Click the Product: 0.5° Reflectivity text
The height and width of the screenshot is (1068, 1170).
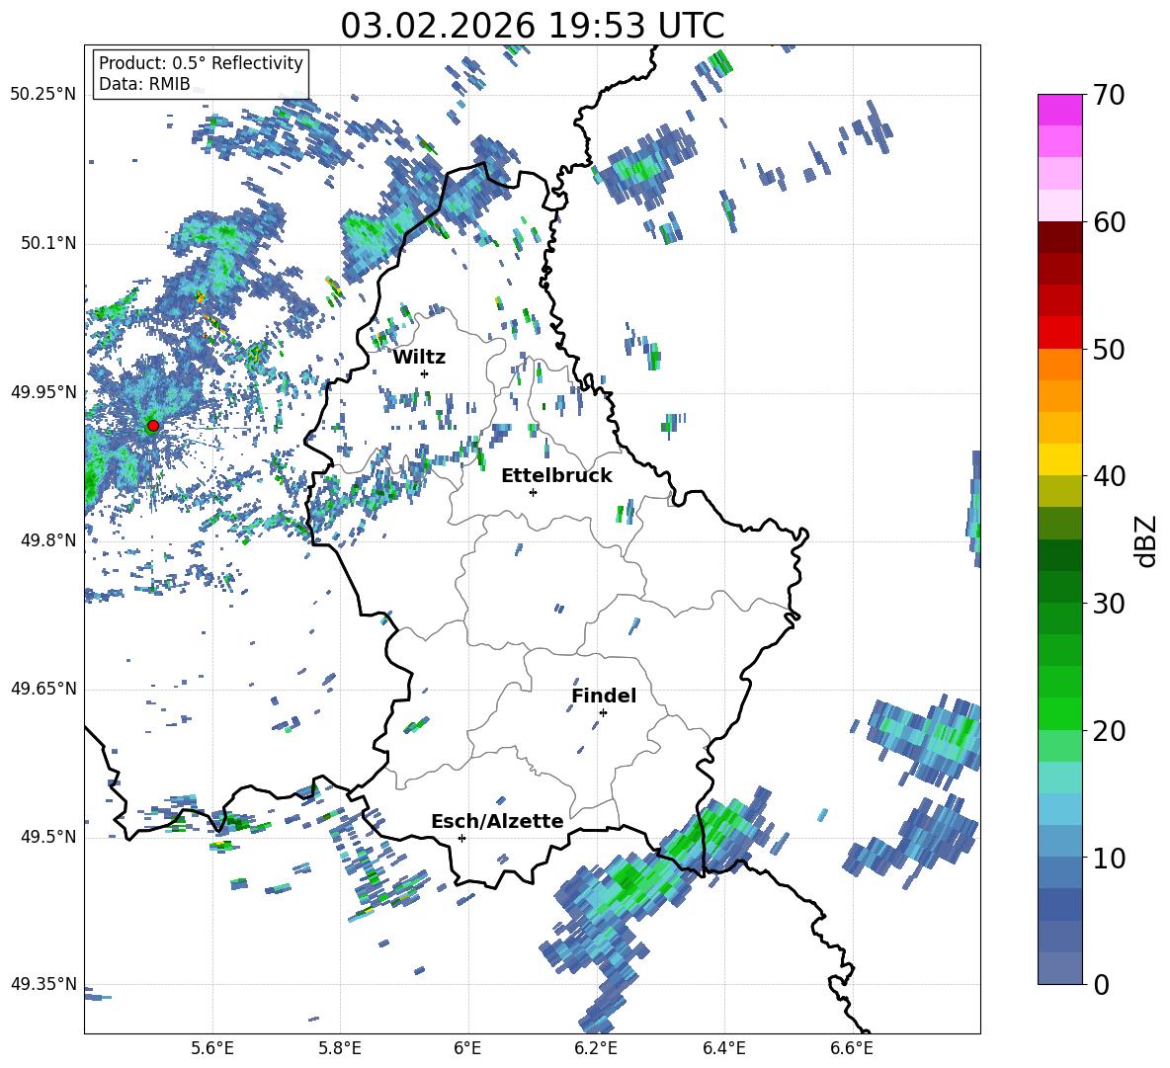pos(201,63)
